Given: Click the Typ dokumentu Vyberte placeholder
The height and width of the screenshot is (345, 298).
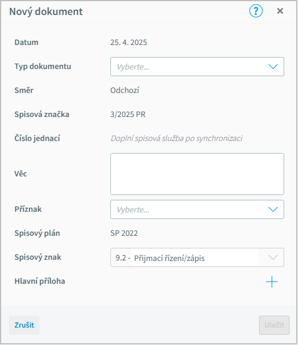Looking at the screenshot, I should 133,67.
